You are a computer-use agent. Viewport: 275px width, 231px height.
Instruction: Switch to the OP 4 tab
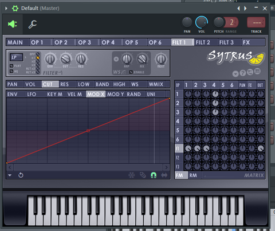tap(111, 42)
